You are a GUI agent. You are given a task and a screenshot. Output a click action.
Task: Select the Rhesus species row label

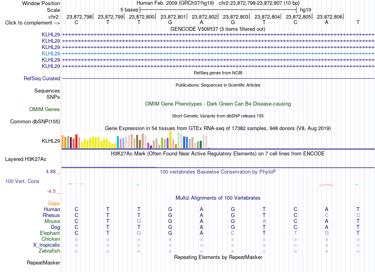coord(51,215)
